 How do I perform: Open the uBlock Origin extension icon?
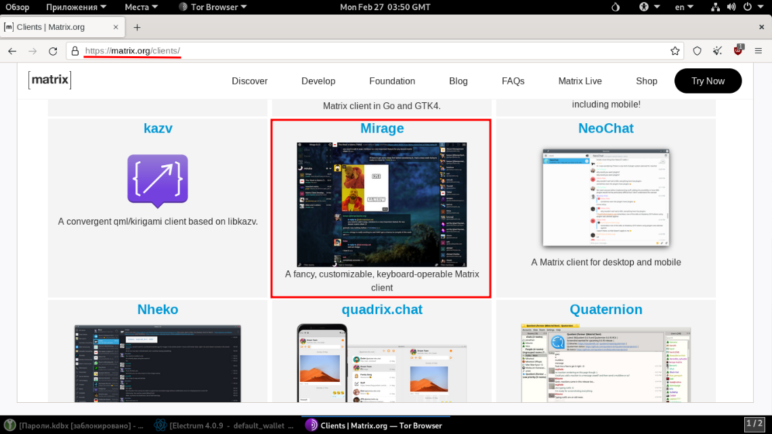tap(738, 50)
